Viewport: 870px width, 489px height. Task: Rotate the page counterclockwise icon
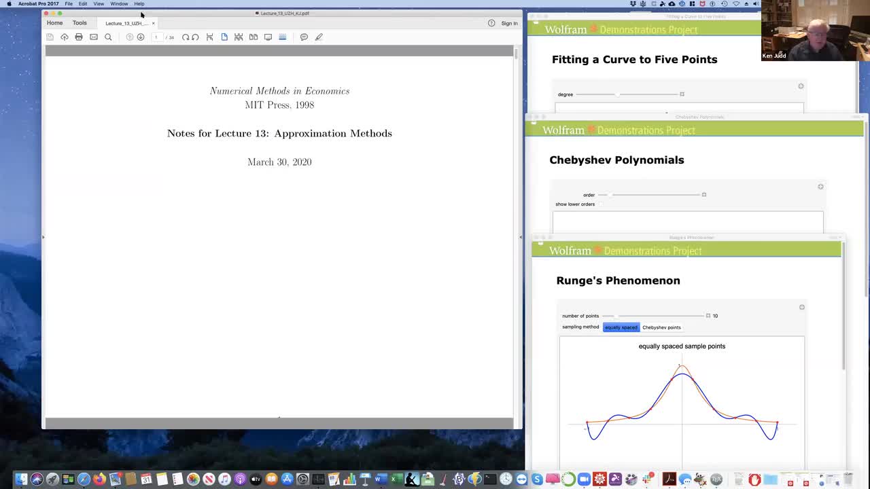click(195, 37)
